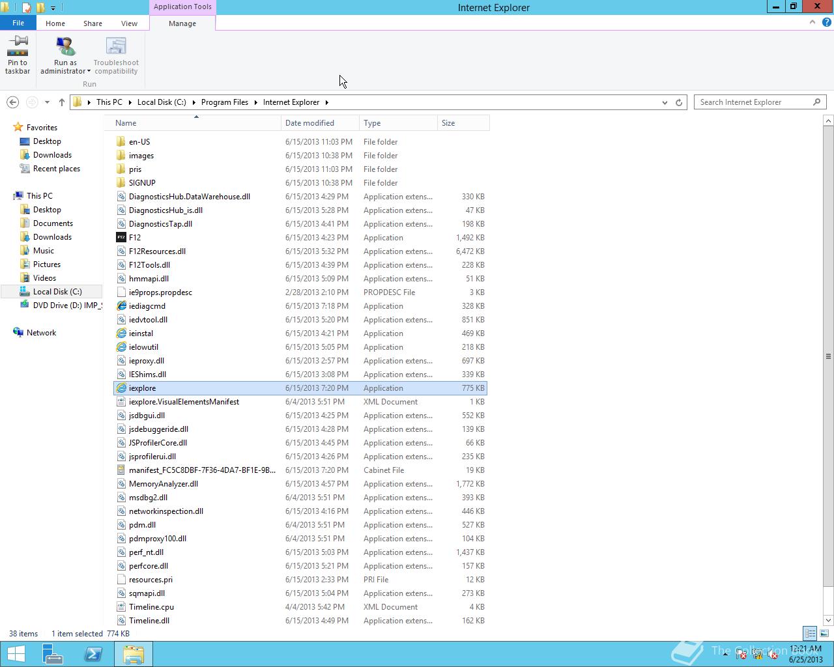Viewport: 834px width, 667px height.
Task: Select the Manage ribbon tab
Action: point(182,23)
